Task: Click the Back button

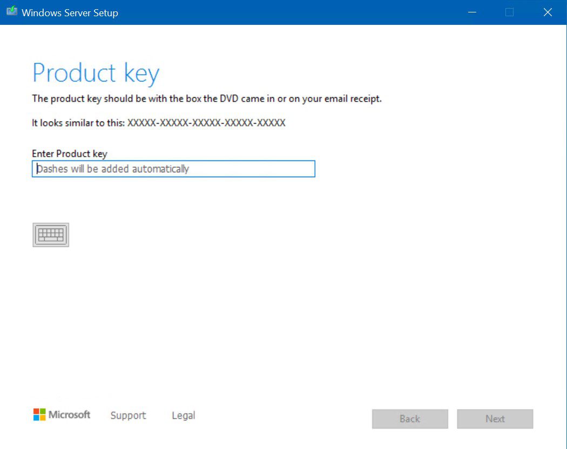Action: pos(410,419)
